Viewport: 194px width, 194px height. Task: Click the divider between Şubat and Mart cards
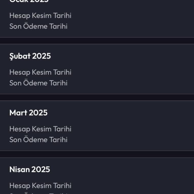tap(97, 97)
